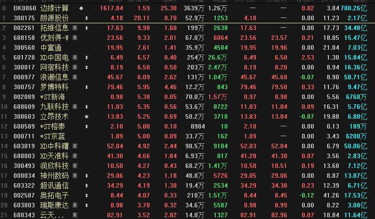Click the arrow marker for 超讯通信
The height and width of the screenshot is (219, 375).
[86, 185]
